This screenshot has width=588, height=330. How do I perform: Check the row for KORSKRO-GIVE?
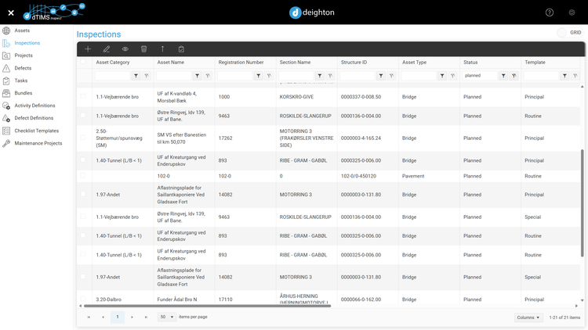pyautogui.click(x=83, y=96)
